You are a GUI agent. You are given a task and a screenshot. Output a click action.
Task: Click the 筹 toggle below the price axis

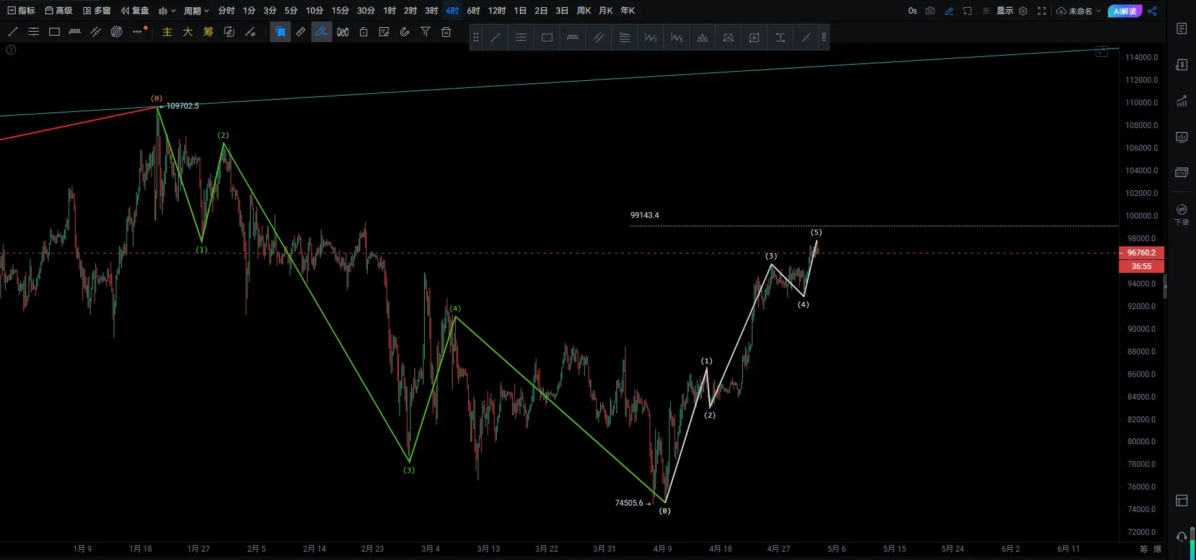(1144, 549)
